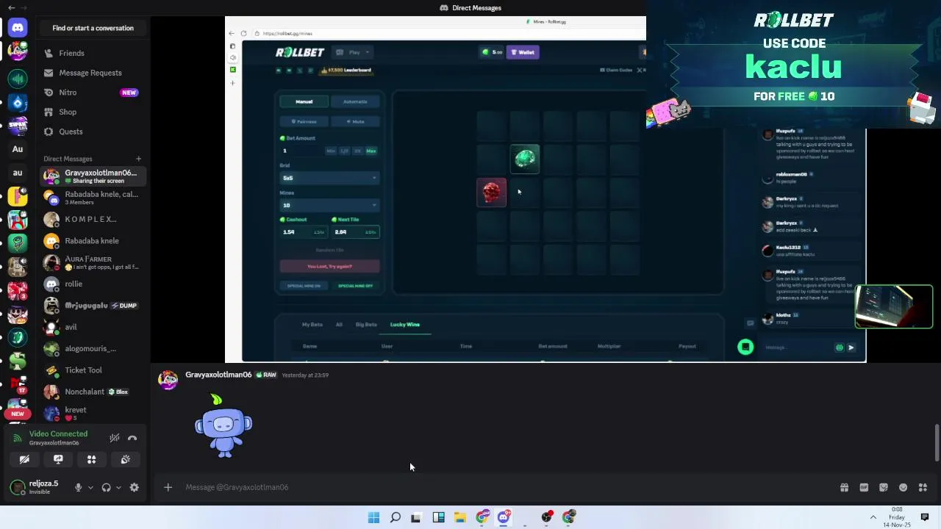Click the Fairness button in streamed Rollbet
This screenshot has height=529, width=941.
click(304, 121)
